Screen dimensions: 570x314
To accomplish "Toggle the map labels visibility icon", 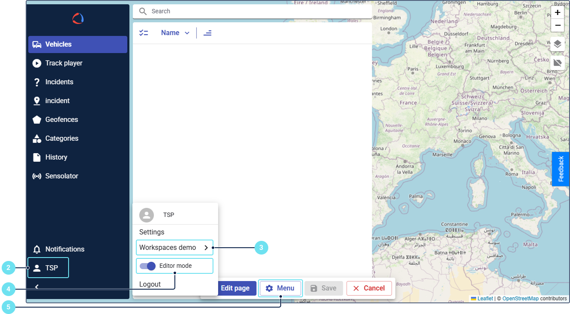I will click(x=557, y=63).
